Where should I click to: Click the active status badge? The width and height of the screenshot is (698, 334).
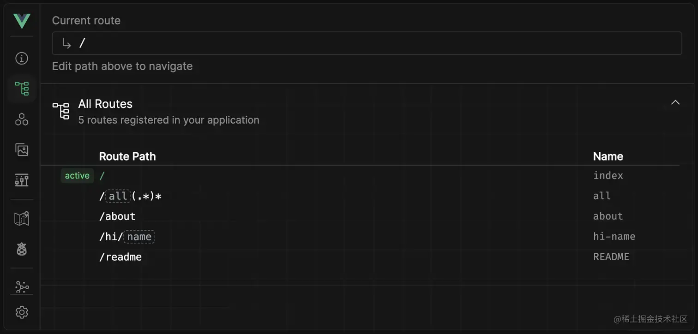click(77, 176)
